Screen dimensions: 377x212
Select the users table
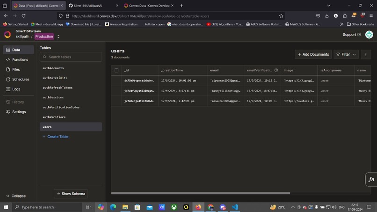(x=71, y=127)
